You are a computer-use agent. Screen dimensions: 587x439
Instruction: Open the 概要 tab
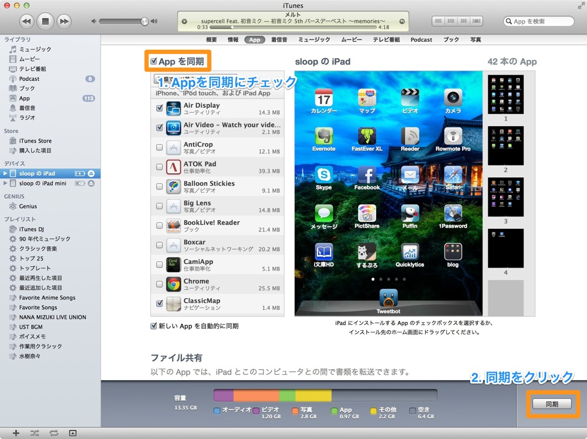pyautogui.click(x=211, y=40)
